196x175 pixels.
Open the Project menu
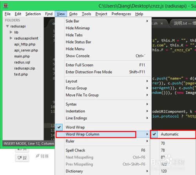tap(101, 14)
